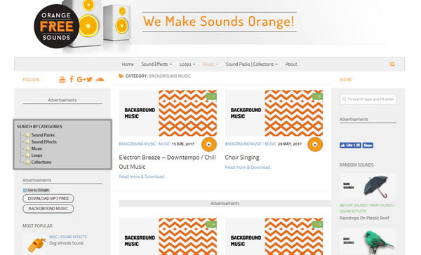Play Choir Singing track preview
This screenshot has width=421, height=255.
(x=315, y=144)
